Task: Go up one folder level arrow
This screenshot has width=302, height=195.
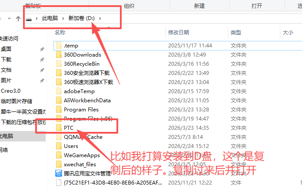Action: coord(18,19)
